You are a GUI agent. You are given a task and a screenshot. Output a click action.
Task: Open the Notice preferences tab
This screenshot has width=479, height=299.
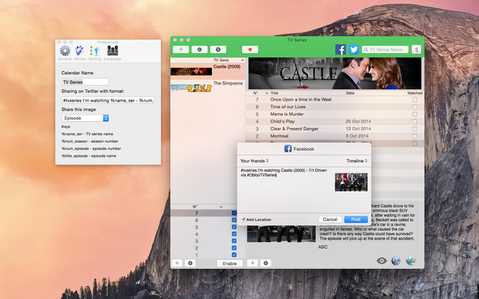click(x=80, y=52)
